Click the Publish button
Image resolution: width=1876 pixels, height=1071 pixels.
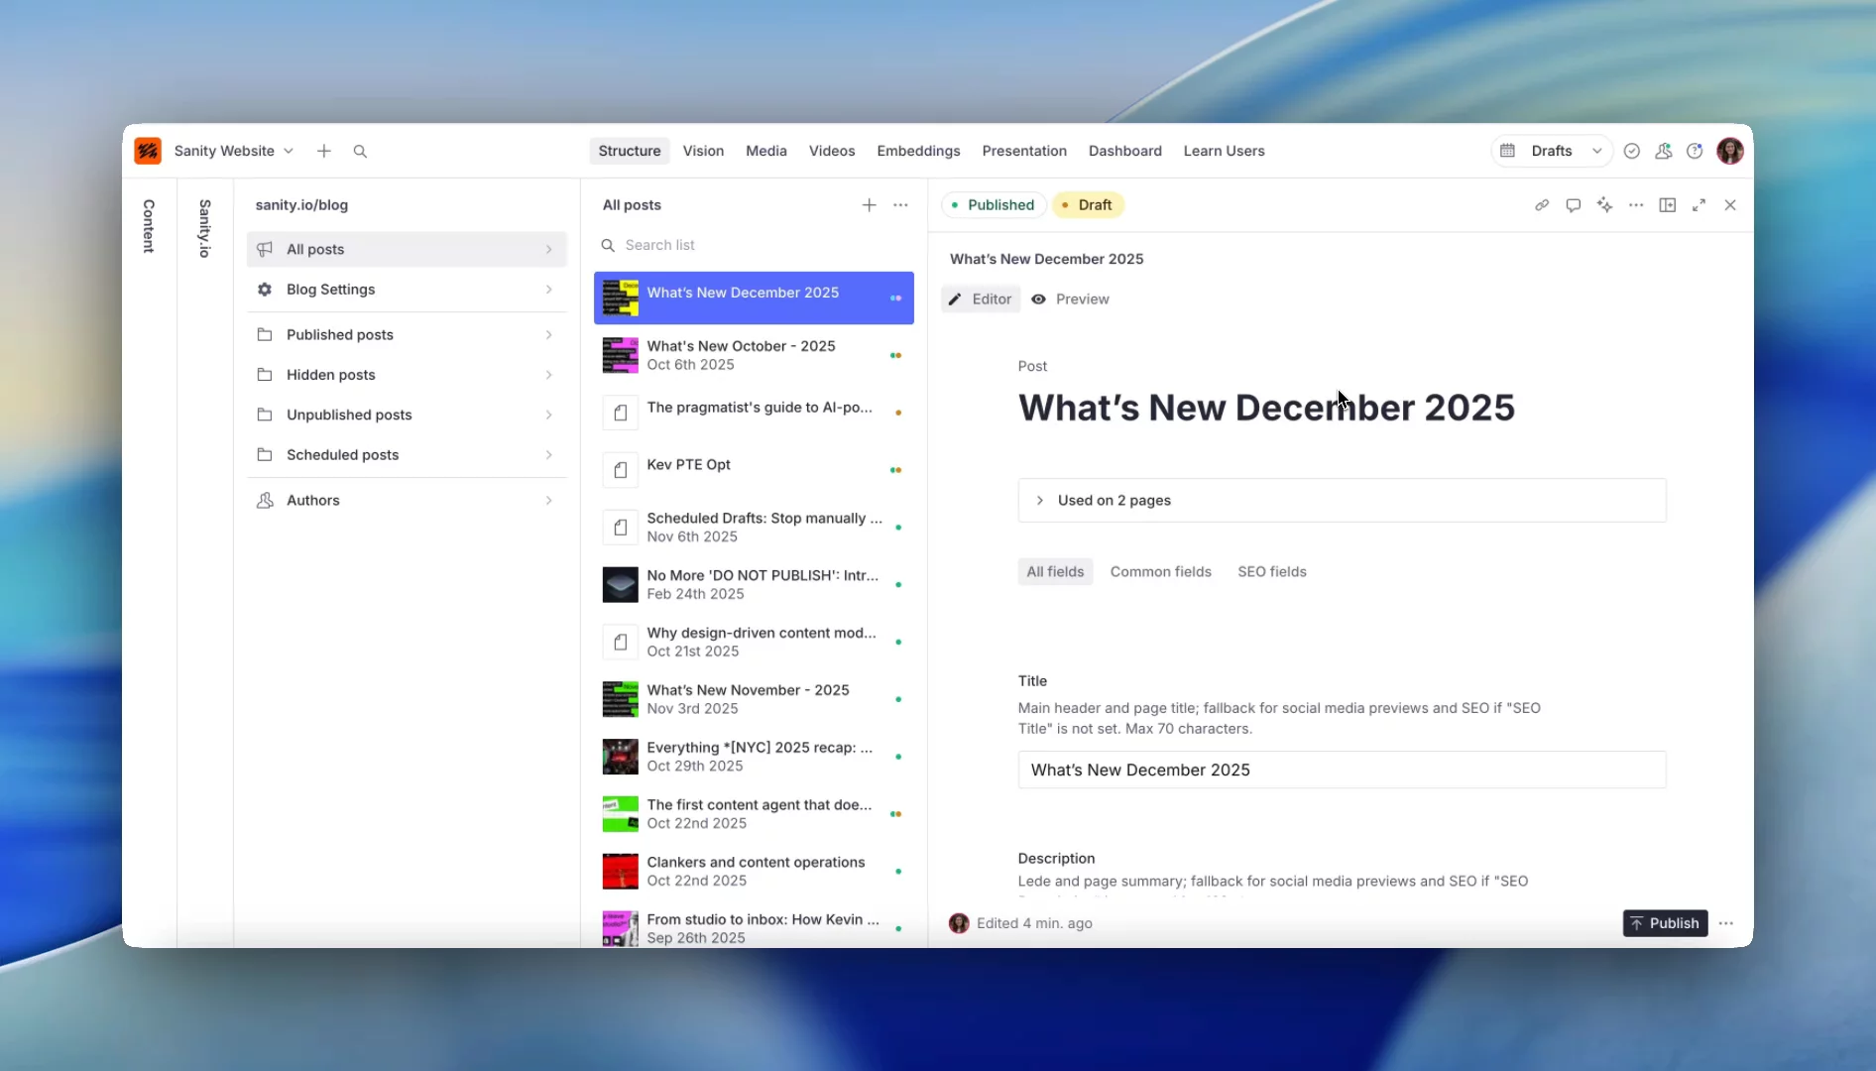(x=1665, y=923)
